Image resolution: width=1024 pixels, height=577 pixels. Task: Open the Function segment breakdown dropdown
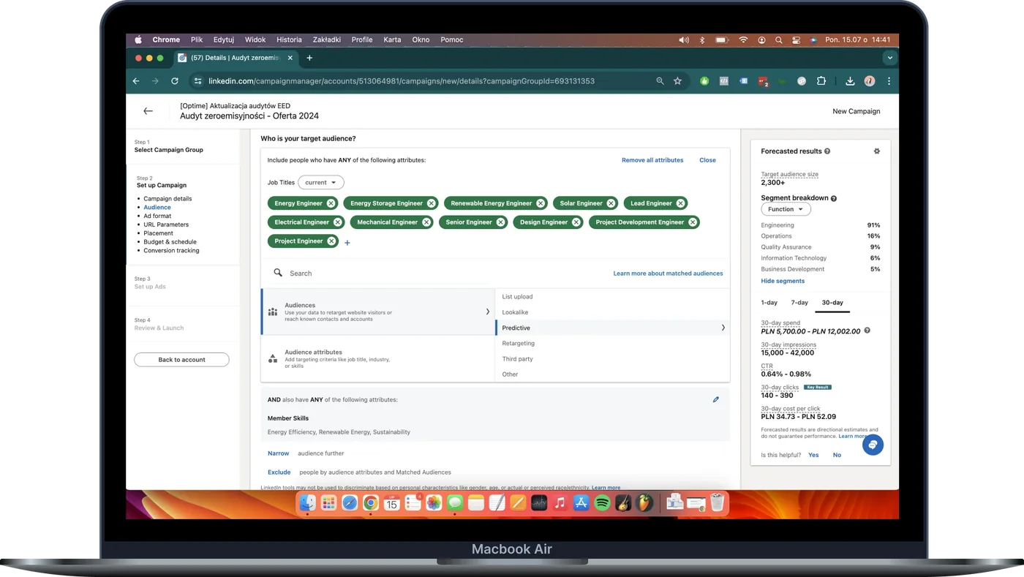point(786,209)
